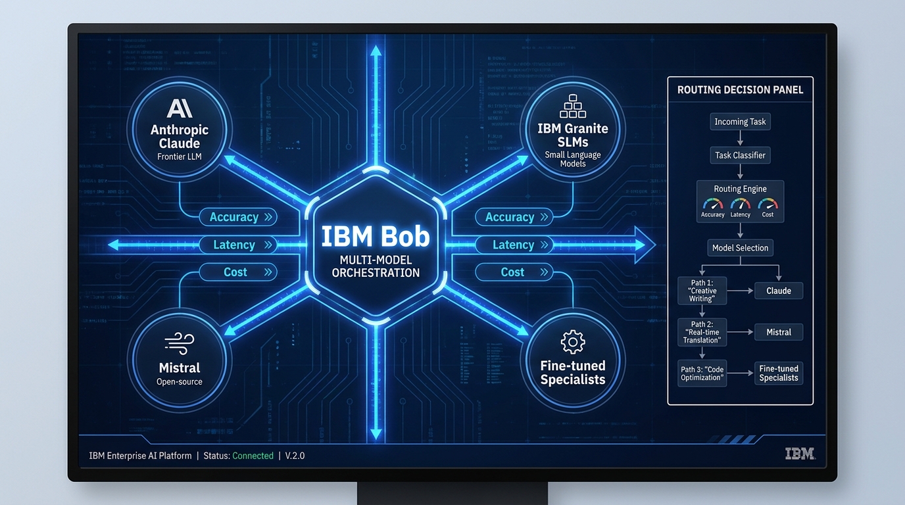Click the ROUTING DECISION PANEL heading
Screen dimensions: 905x505
tap(740, 89)
